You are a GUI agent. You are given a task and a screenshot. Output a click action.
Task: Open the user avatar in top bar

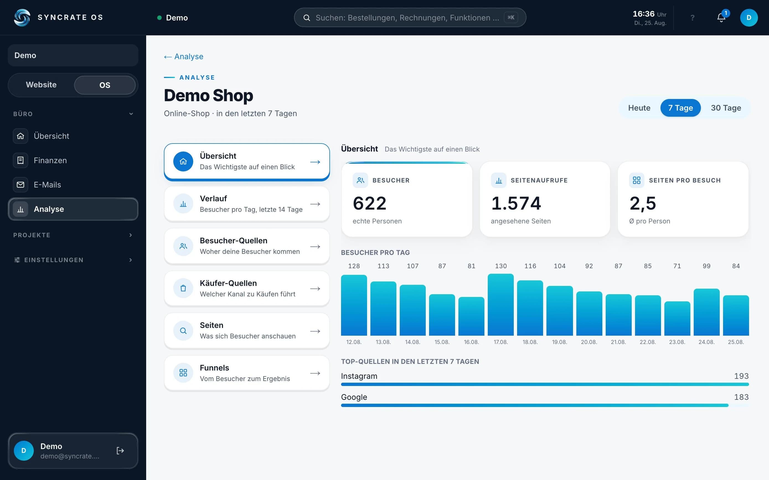749,18
